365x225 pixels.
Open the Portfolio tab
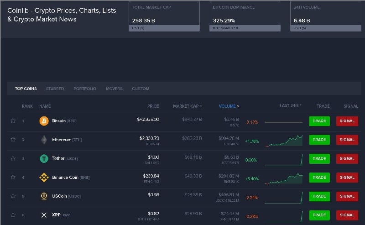pyautogui.click(x=85, y=89)
